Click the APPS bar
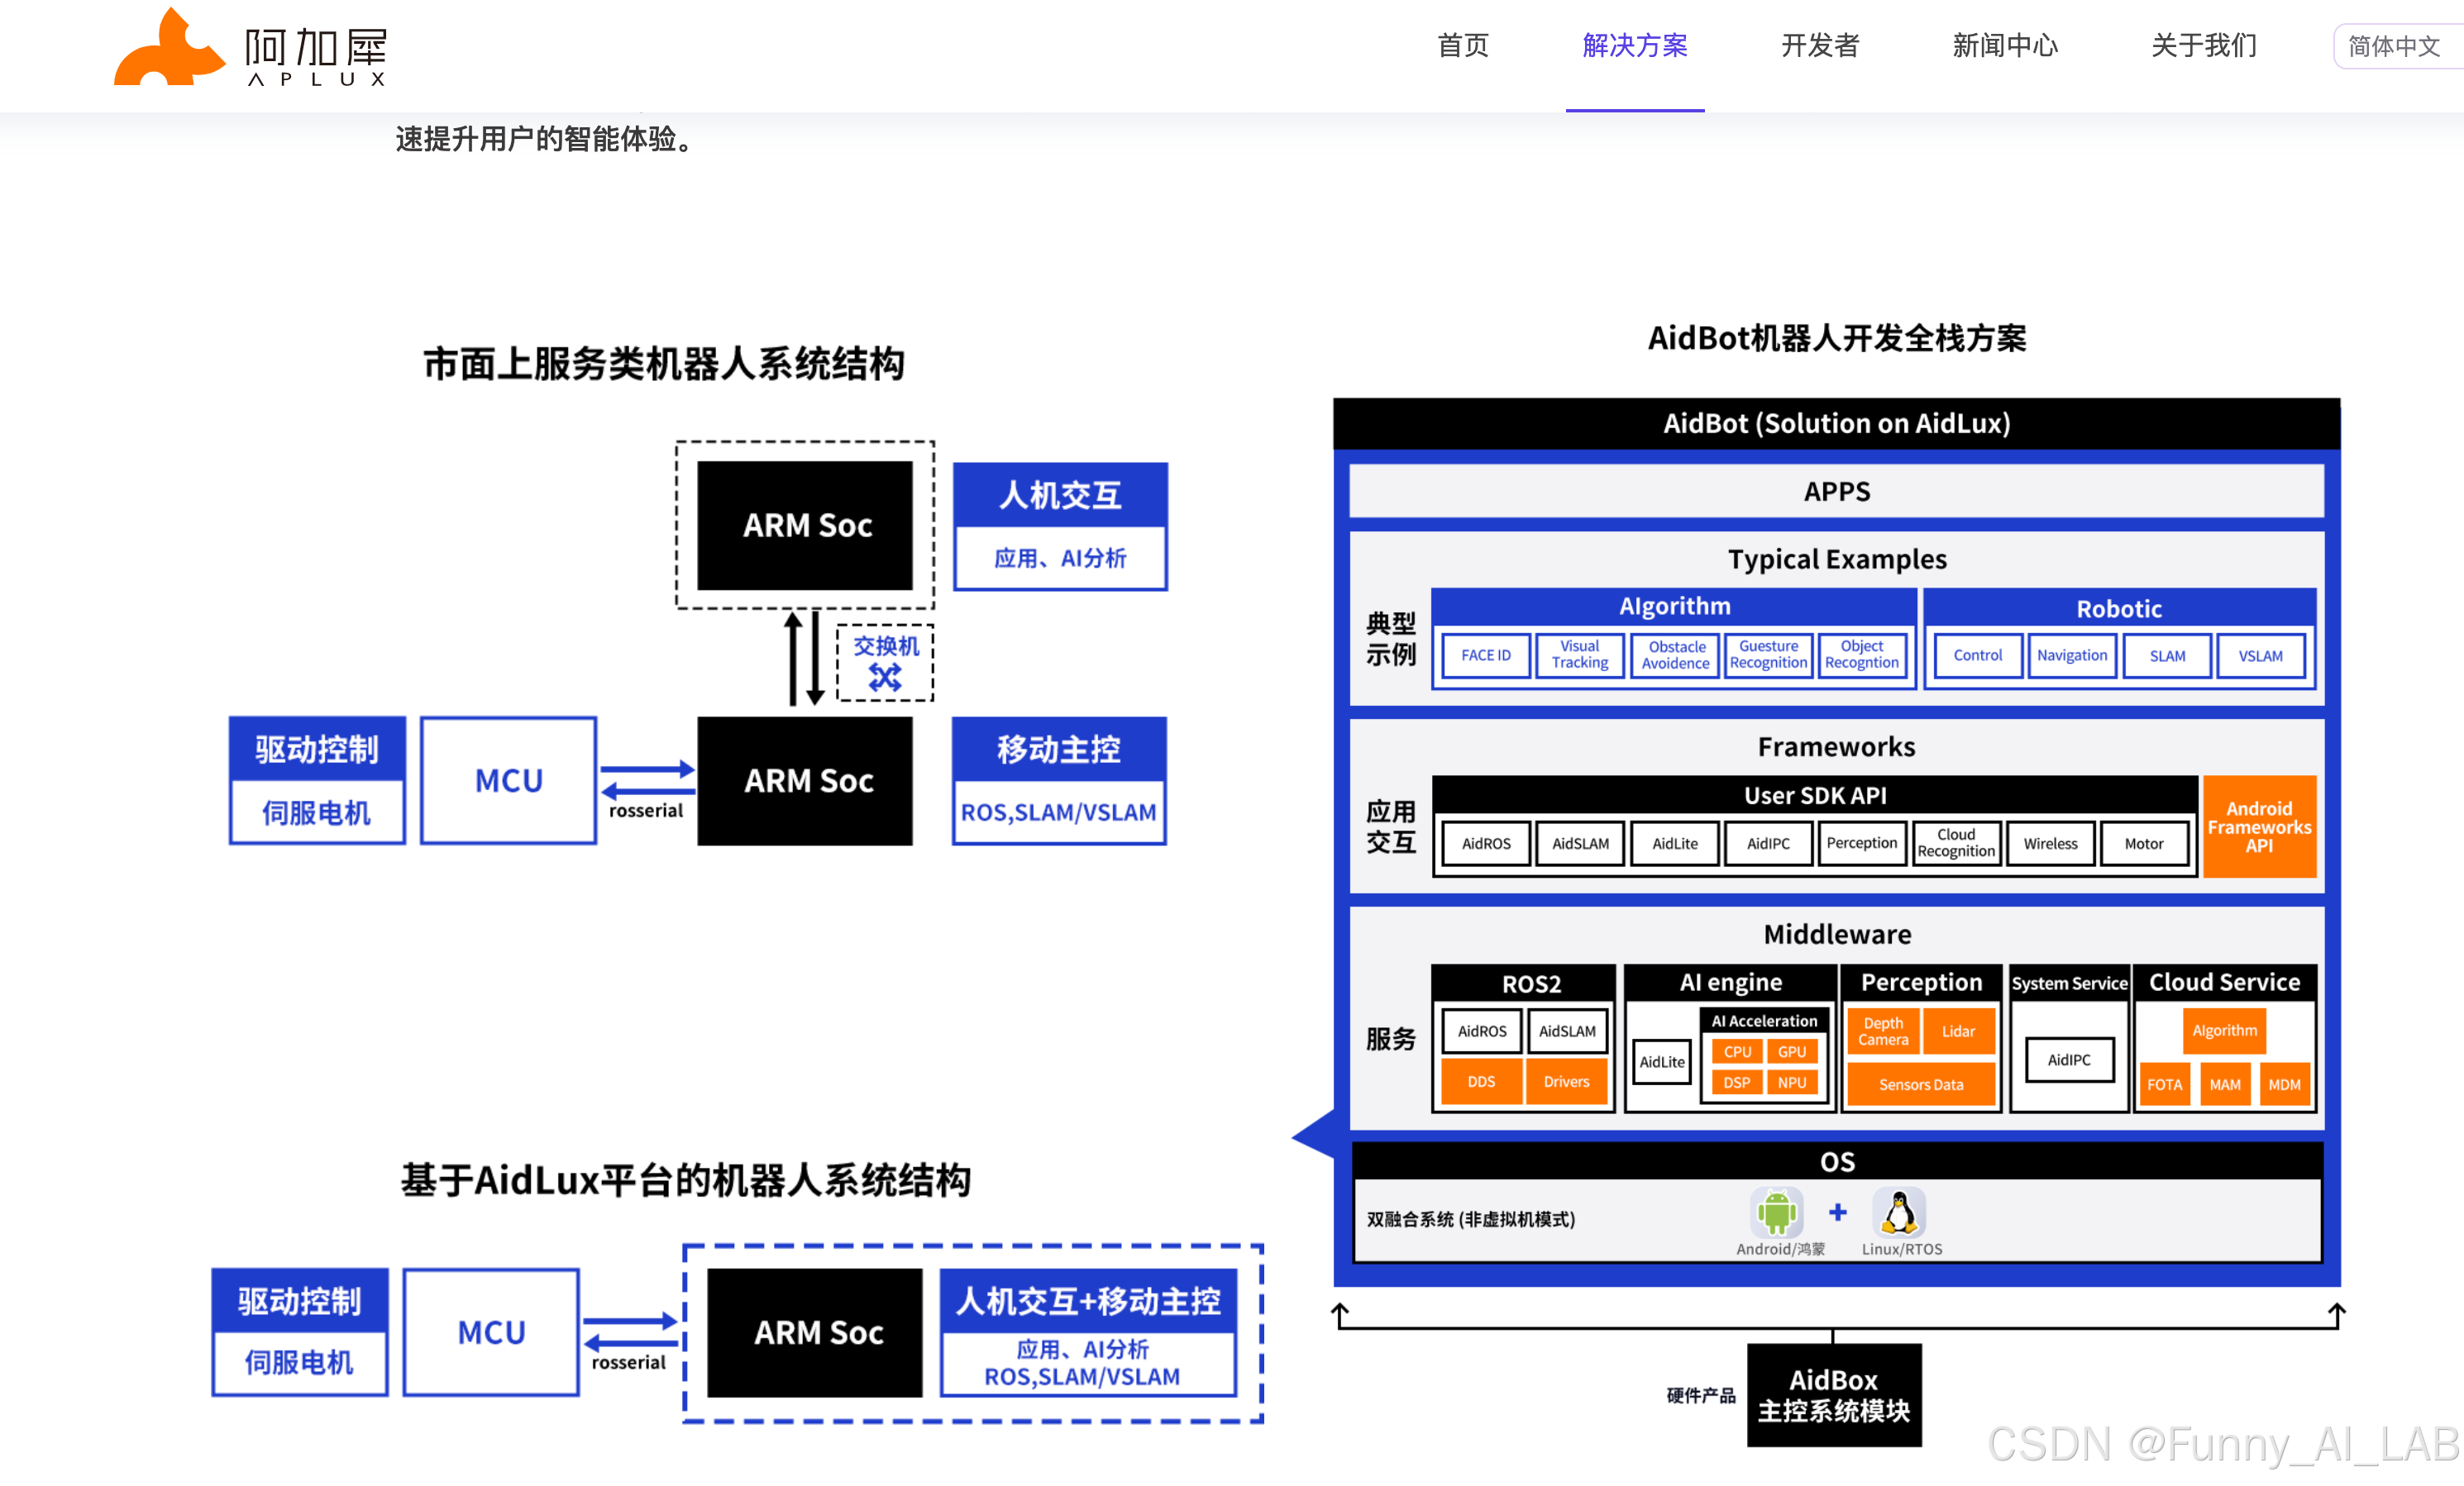The width and height of the screenshot is (2464, 1486). click(x=1837, y=492)
